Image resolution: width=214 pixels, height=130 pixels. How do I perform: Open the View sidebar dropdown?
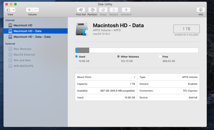[x=10, y=10]
